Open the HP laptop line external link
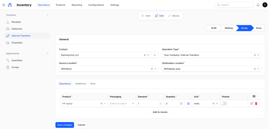The image size is (269, 129). 252,104
